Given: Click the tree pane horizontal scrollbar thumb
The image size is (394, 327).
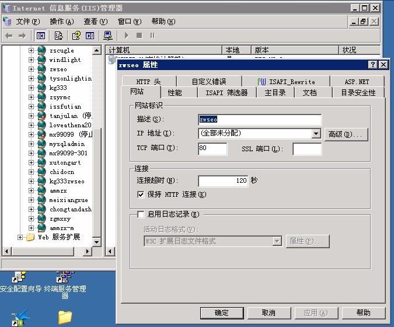Looking at the screenshot, I should tap(43, 251).
